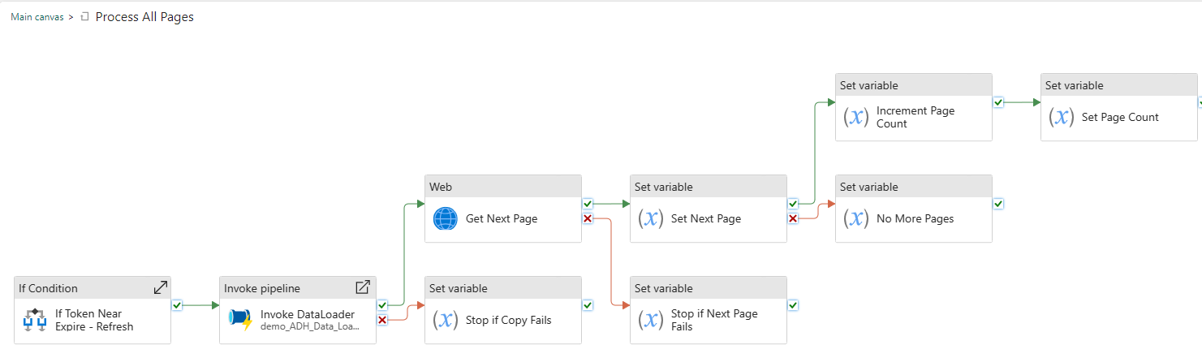
Task: Select the Set Next Page activity name
Action: click(x=706, y=218)
